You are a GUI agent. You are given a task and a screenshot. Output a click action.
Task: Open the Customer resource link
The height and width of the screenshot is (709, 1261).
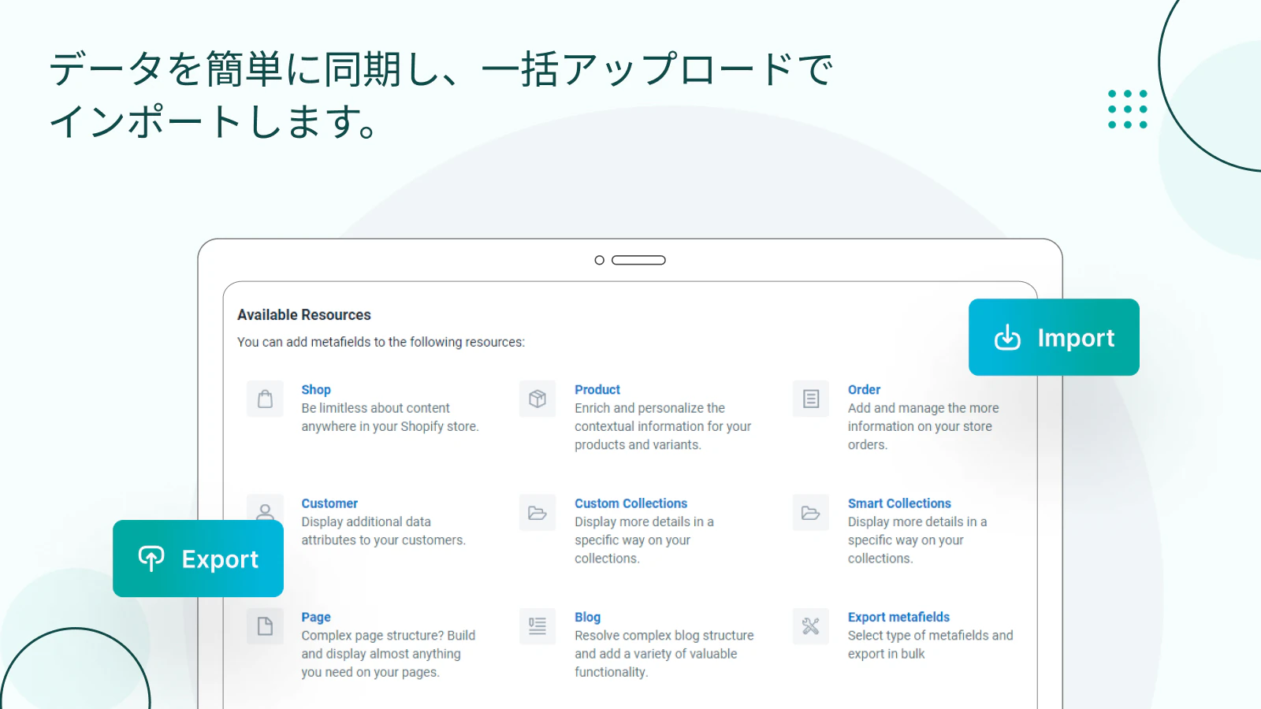tap(329, 503)
